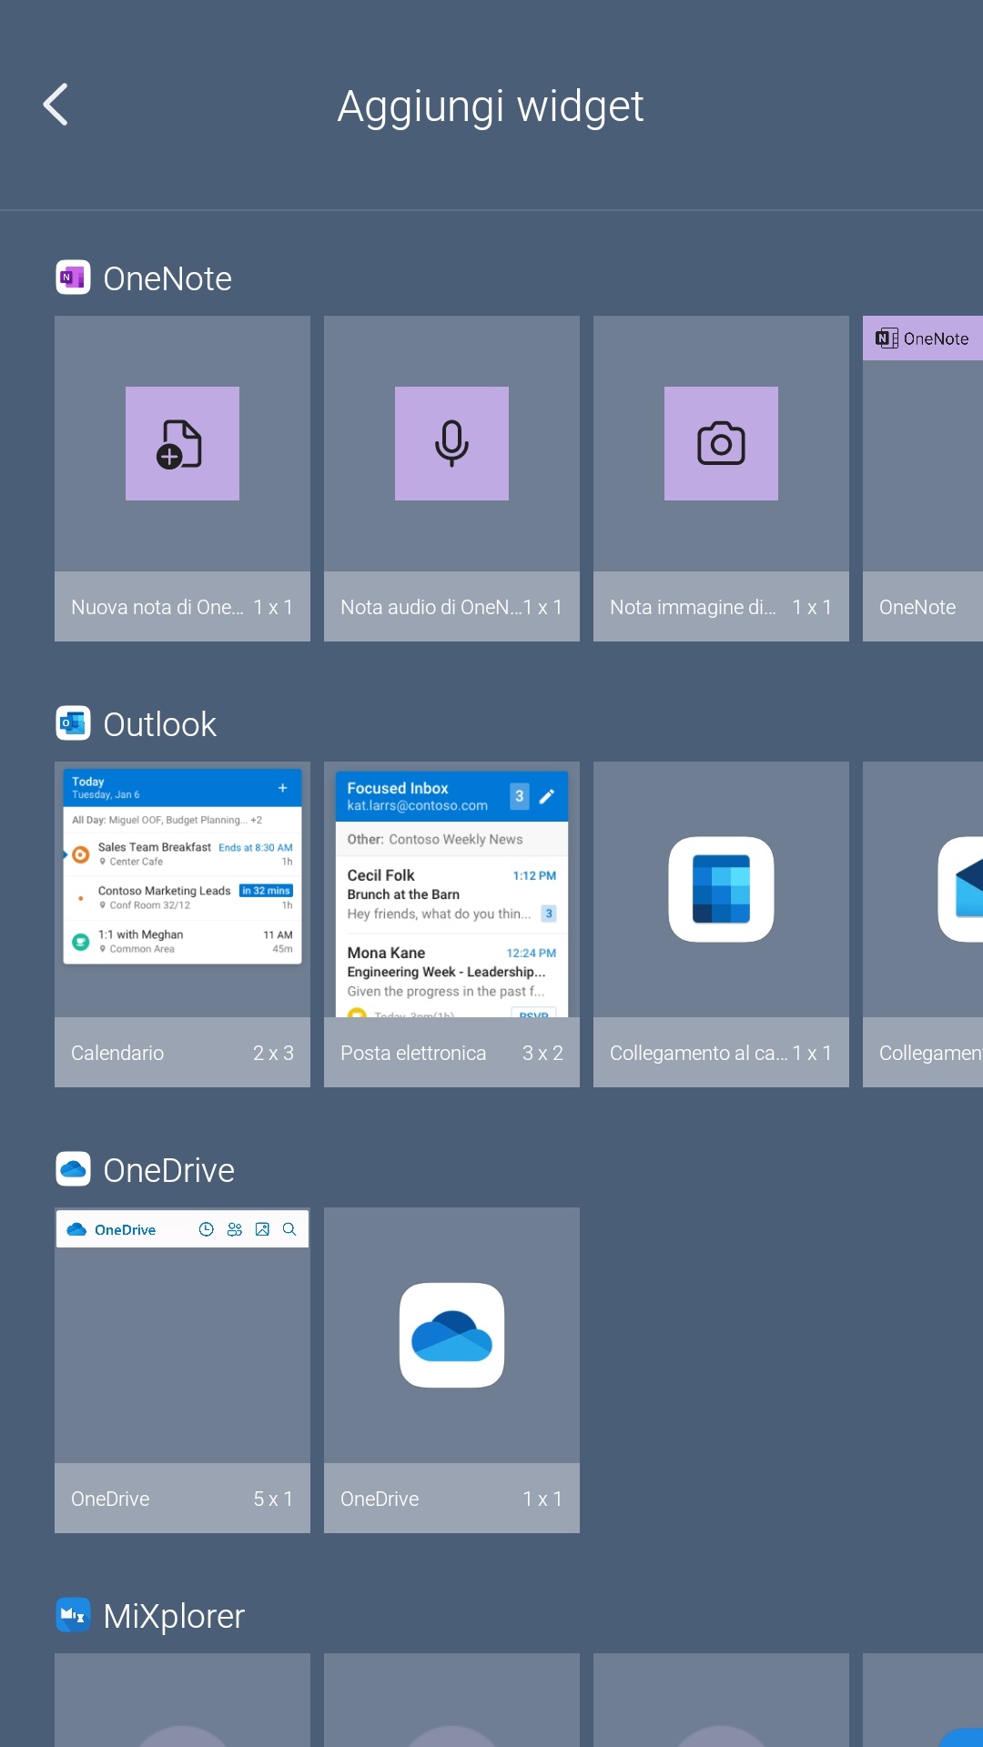Tap the 'Aggiungi widget' page title
The width and height of the screenshot is (983, 1747).
pyautogui.click(x=491, y=106)
